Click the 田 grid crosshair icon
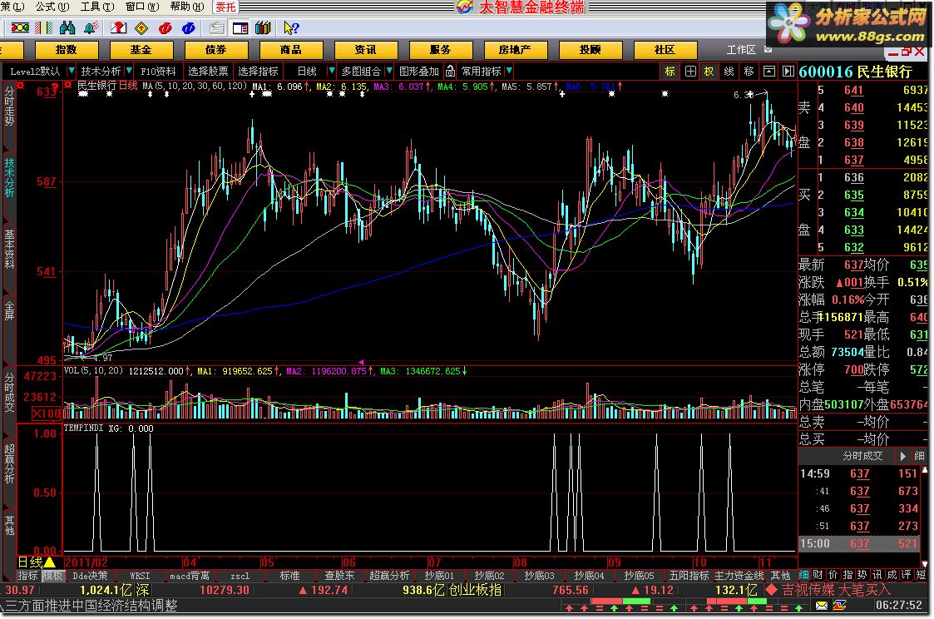The image size is (934, 619). tap(689, 72)
